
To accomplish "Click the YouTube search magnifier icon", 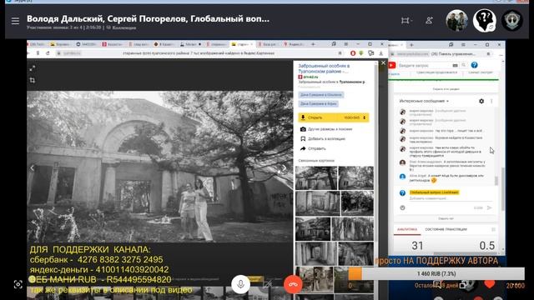I will coord(464,65).
